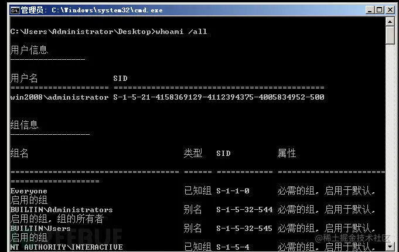Click the '组名' column header

tap(19, 153)
